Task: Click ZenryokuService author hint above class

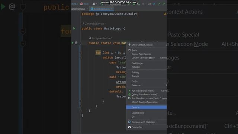Action: click(94, 24)
